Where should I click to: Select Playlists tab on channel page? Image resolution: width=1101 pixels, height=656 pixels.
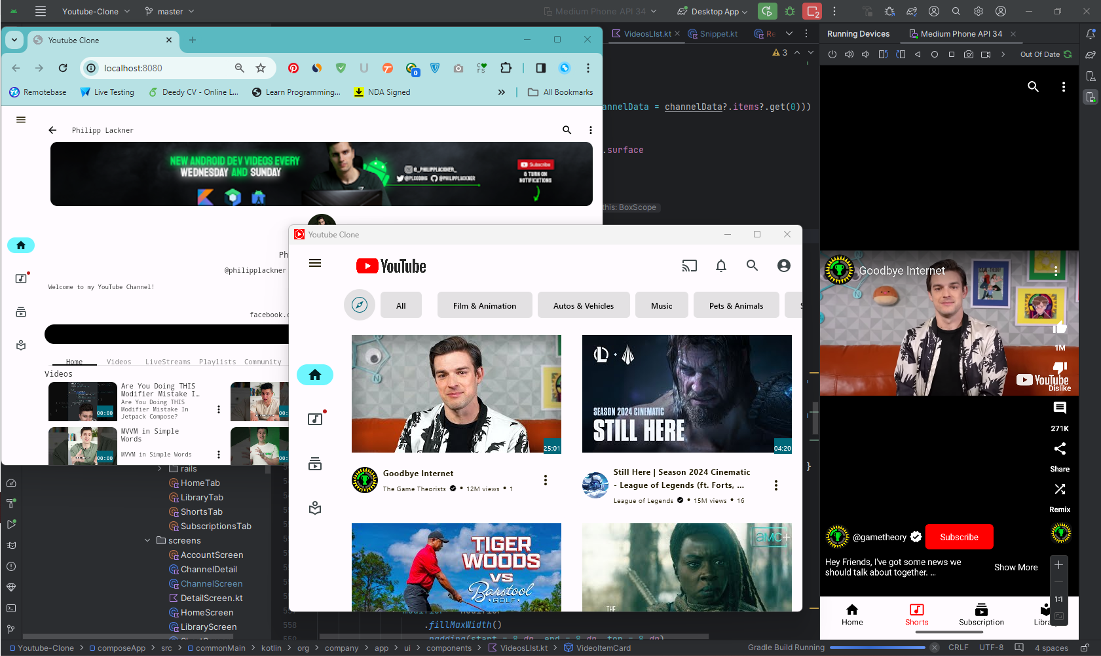[217, 362]
